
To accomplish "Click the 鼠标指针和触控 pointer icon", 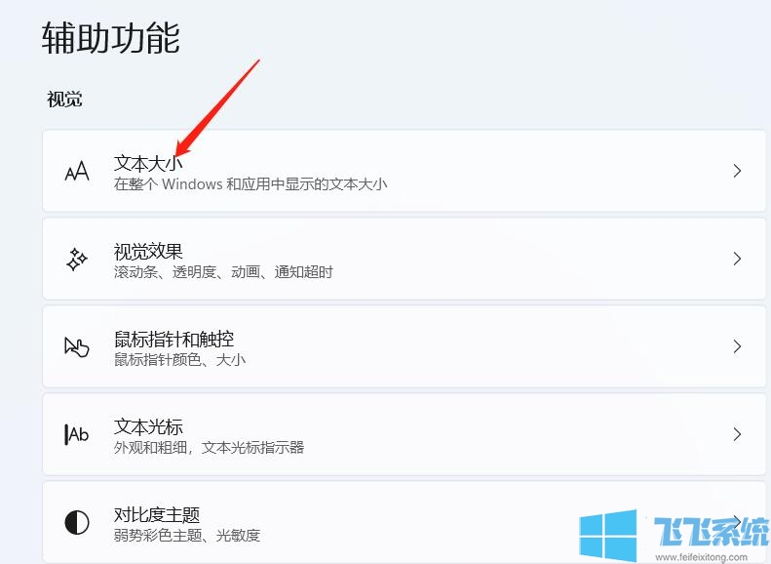I will (x=77, y=347).
